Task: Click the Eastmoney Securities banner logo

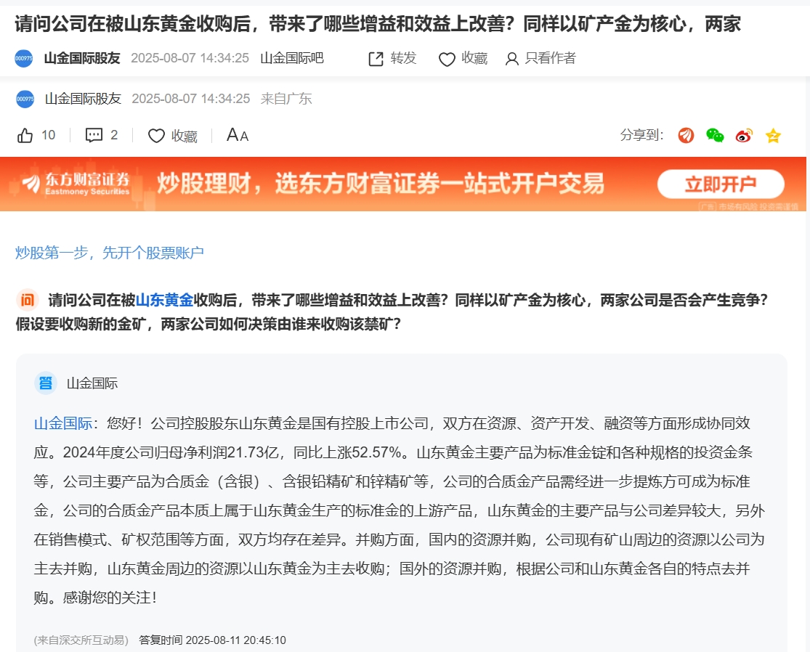Action: click(x=76, y=184)
